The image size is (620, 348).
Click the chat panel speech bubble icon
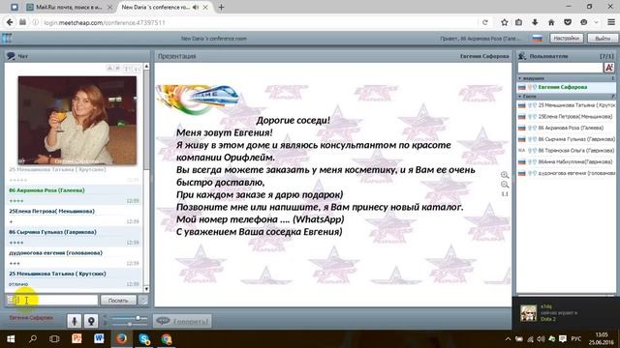(11, 56)
